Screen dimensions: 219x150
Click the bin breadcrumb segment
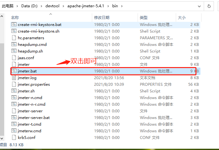115,6
